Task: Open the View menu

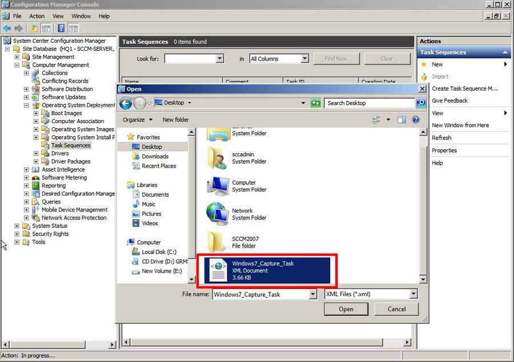Action: click(x=58, y=16)
